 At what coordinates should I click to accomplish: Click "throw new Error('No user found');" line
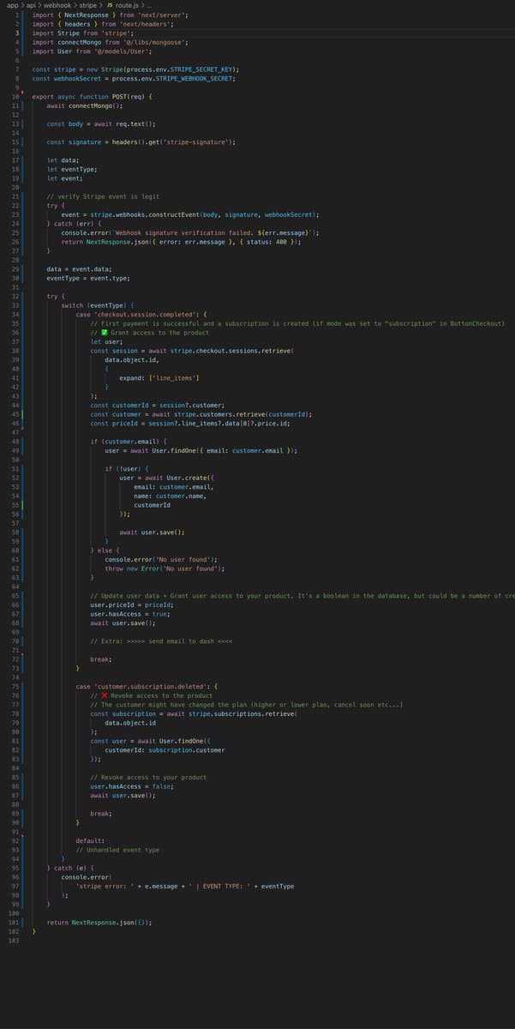[x=165, y=569]
